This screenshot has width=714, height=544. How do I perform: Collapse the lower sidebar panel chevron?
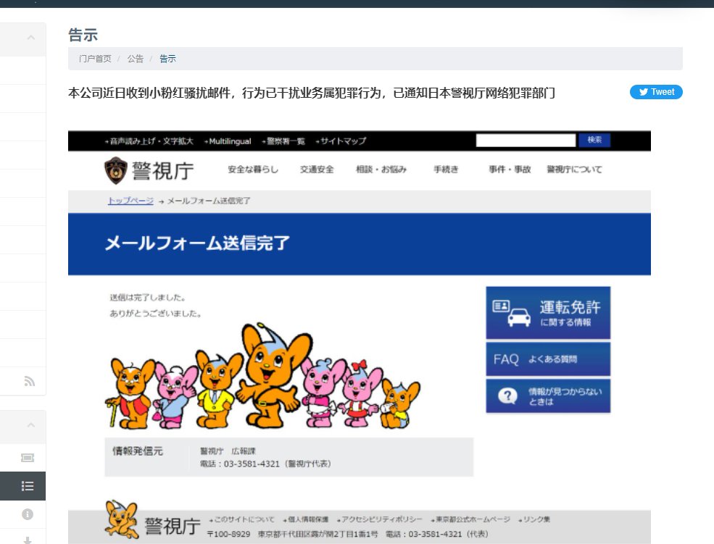(30, 425)
